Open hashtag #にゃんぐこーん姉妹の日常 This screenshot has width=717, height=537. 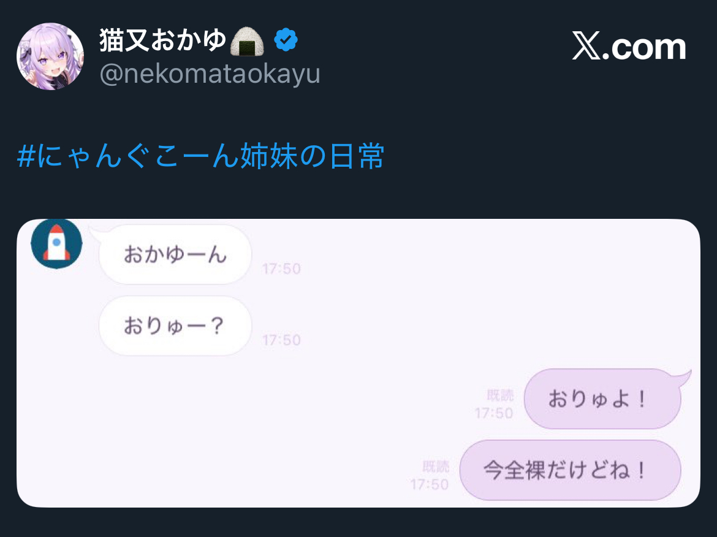[x=200, y=156]
